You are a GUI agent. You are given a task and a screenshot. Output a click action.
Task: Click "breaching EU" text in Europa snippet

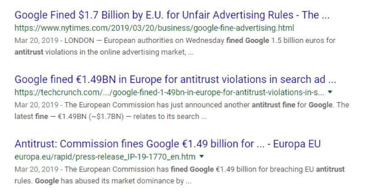click(293, 169)
